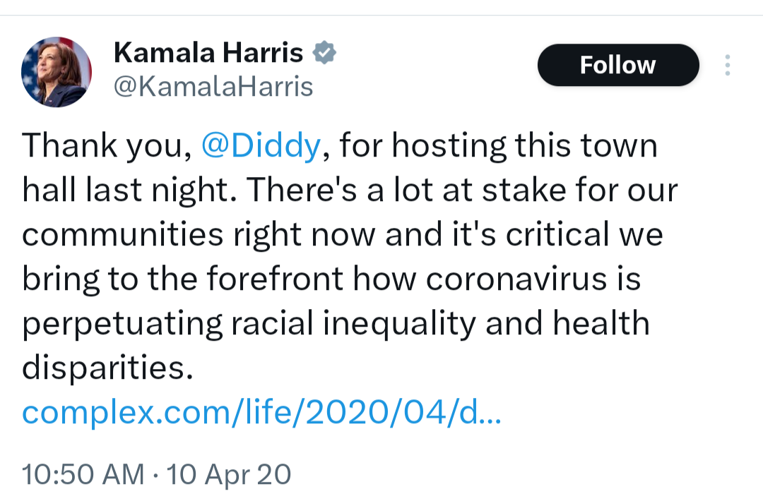This screenshot has height=501, width=763.
Task: Visit the @KamalaHarris handle
Action: pos(213,87)
